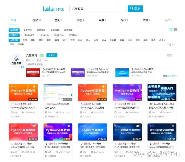The image size is (185, 162).
Task: Open Python数据分析 video with 06:03:09 duration
Action: tap(23, 93)
